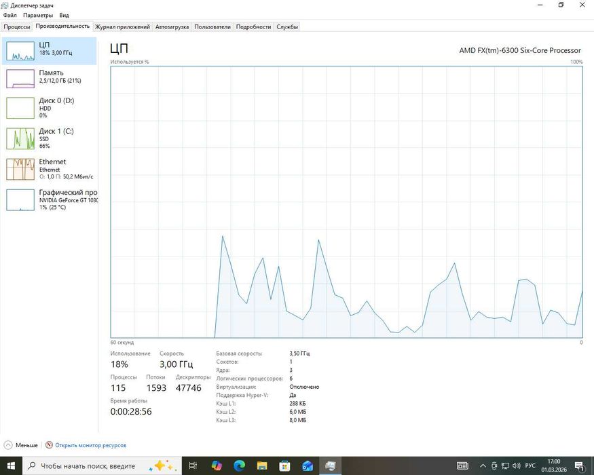
Task: Open the Файл menu
Action: (10, 15)
